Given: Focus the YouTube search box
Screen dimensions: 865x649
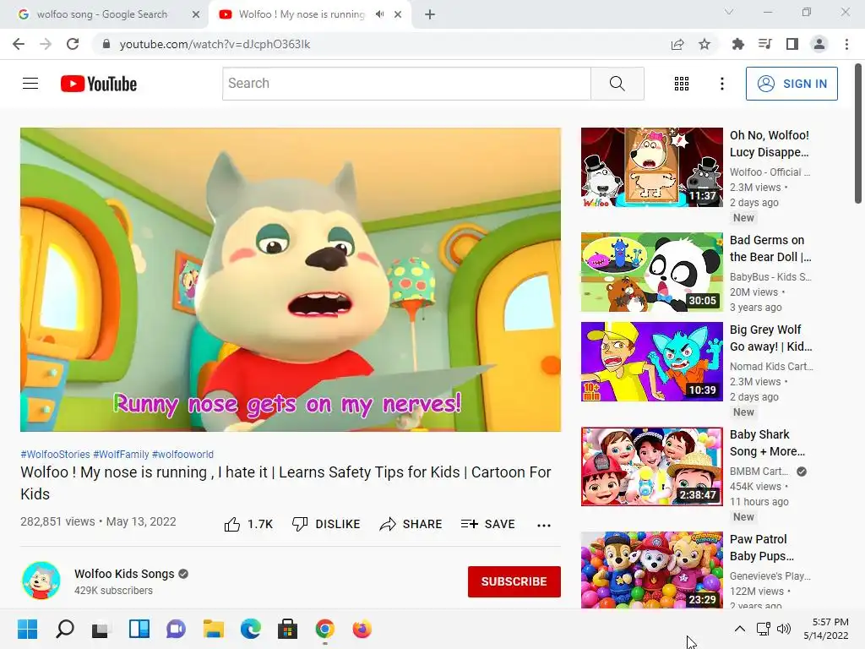Looking at the screenshot, I should (406, 84).
